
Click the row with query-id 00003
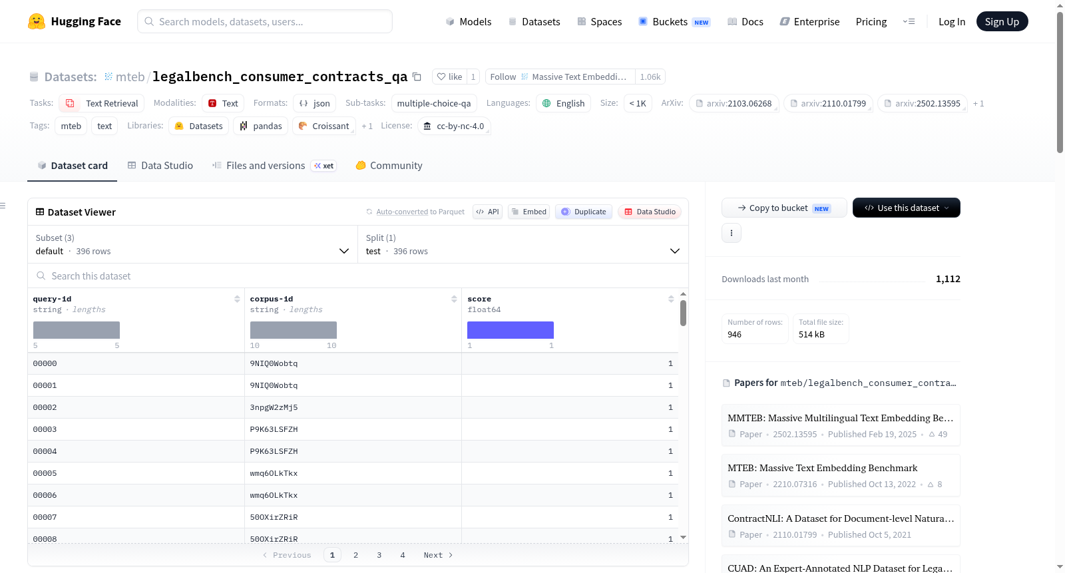point(353,429)
